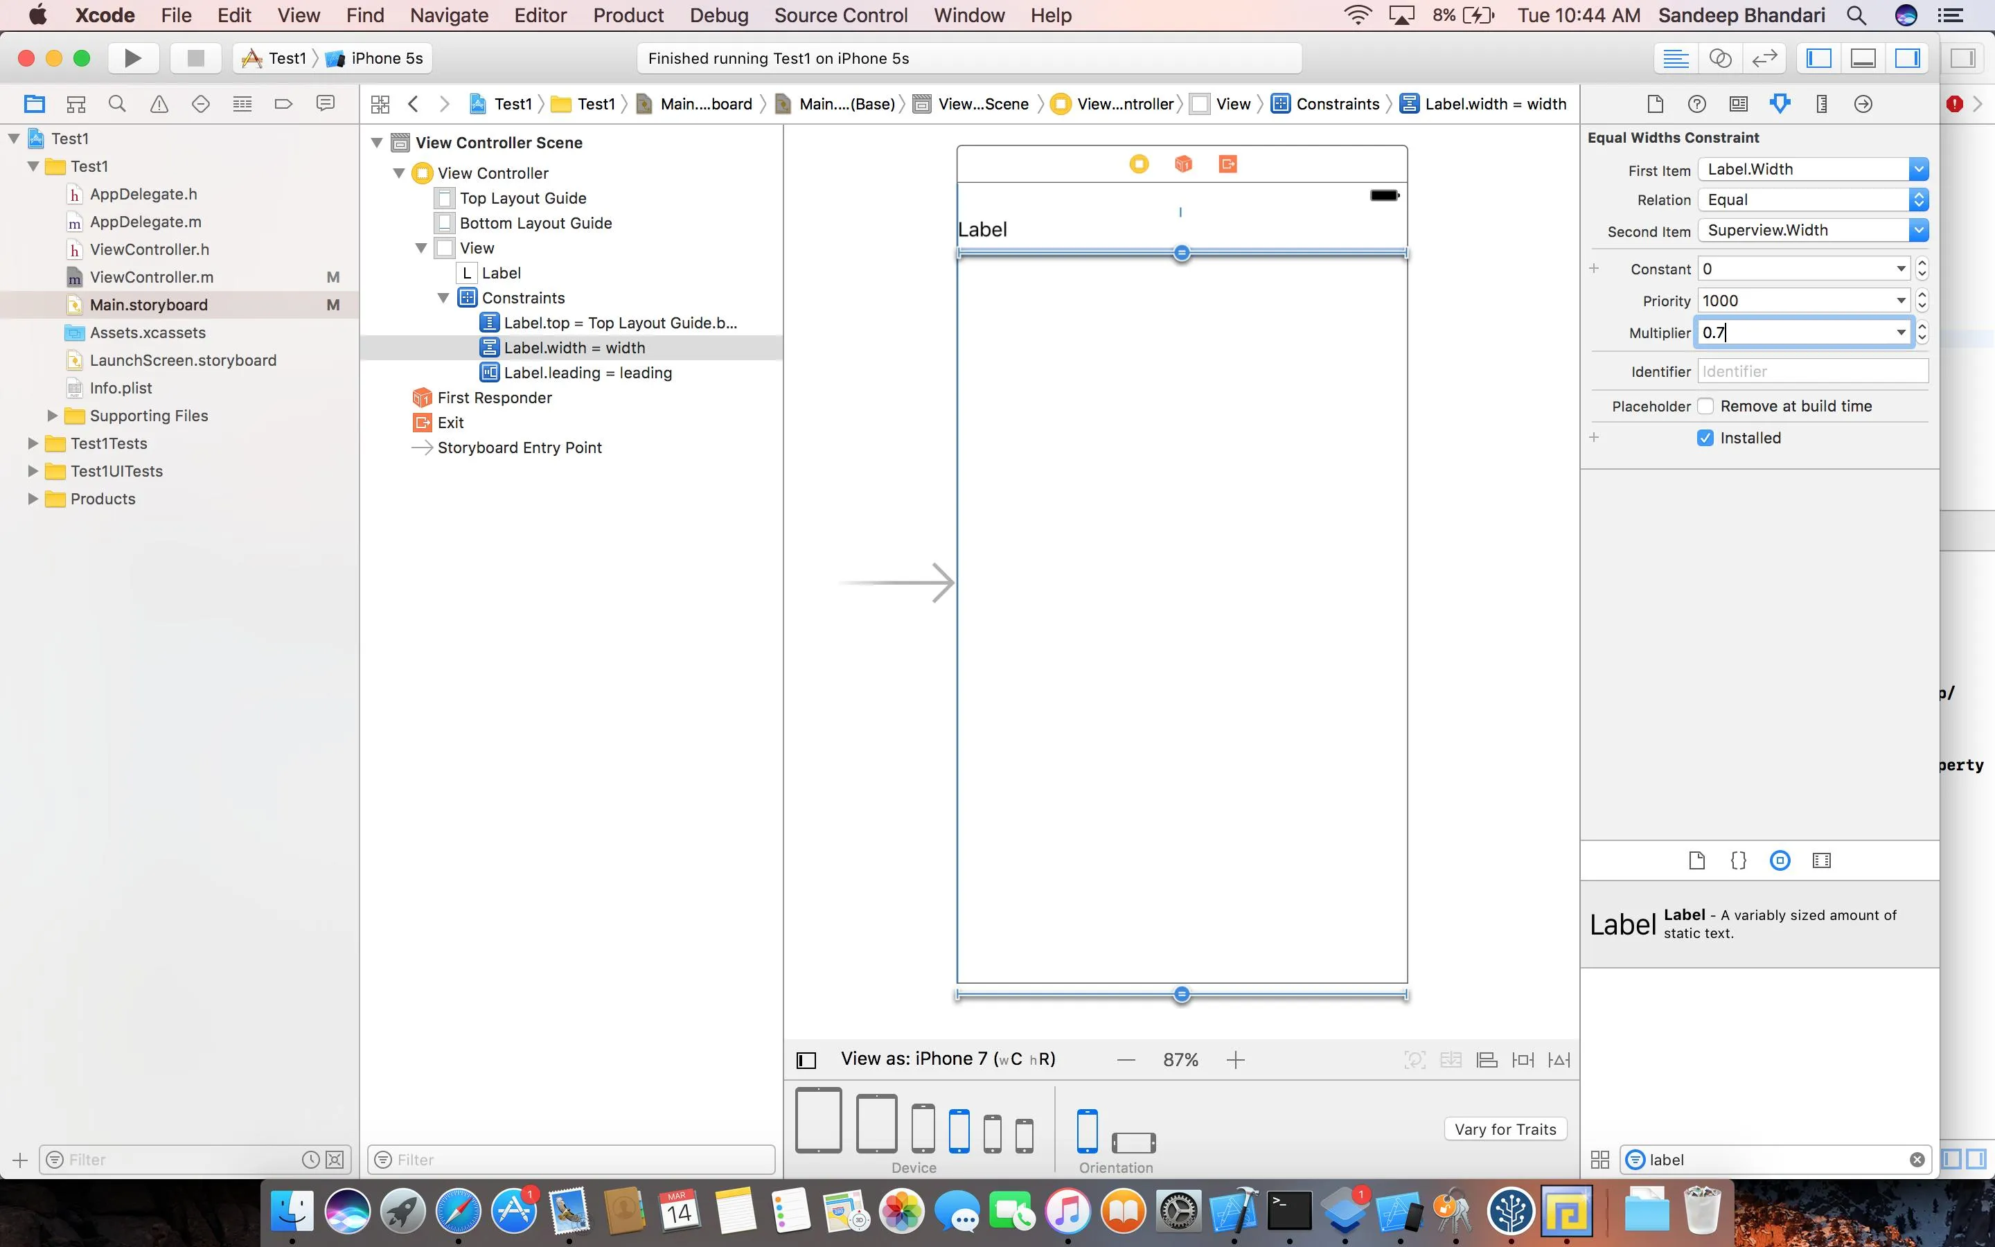Expand the Test1Tests folder
Image resolution: width=1995 pixels, height=1247 pixels.
click(x=32, y=443)
